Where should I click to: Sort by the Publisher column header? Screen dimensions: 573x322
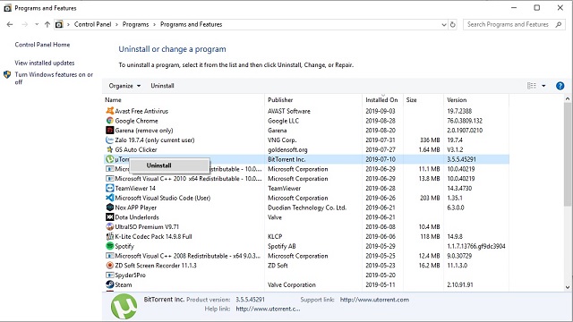[x=313, y=99]
